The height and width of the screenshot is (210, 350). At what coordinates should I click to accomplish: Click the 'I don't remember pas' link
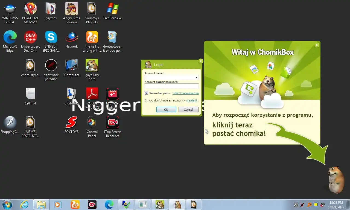pyautogui.click(x=186, y=93)
